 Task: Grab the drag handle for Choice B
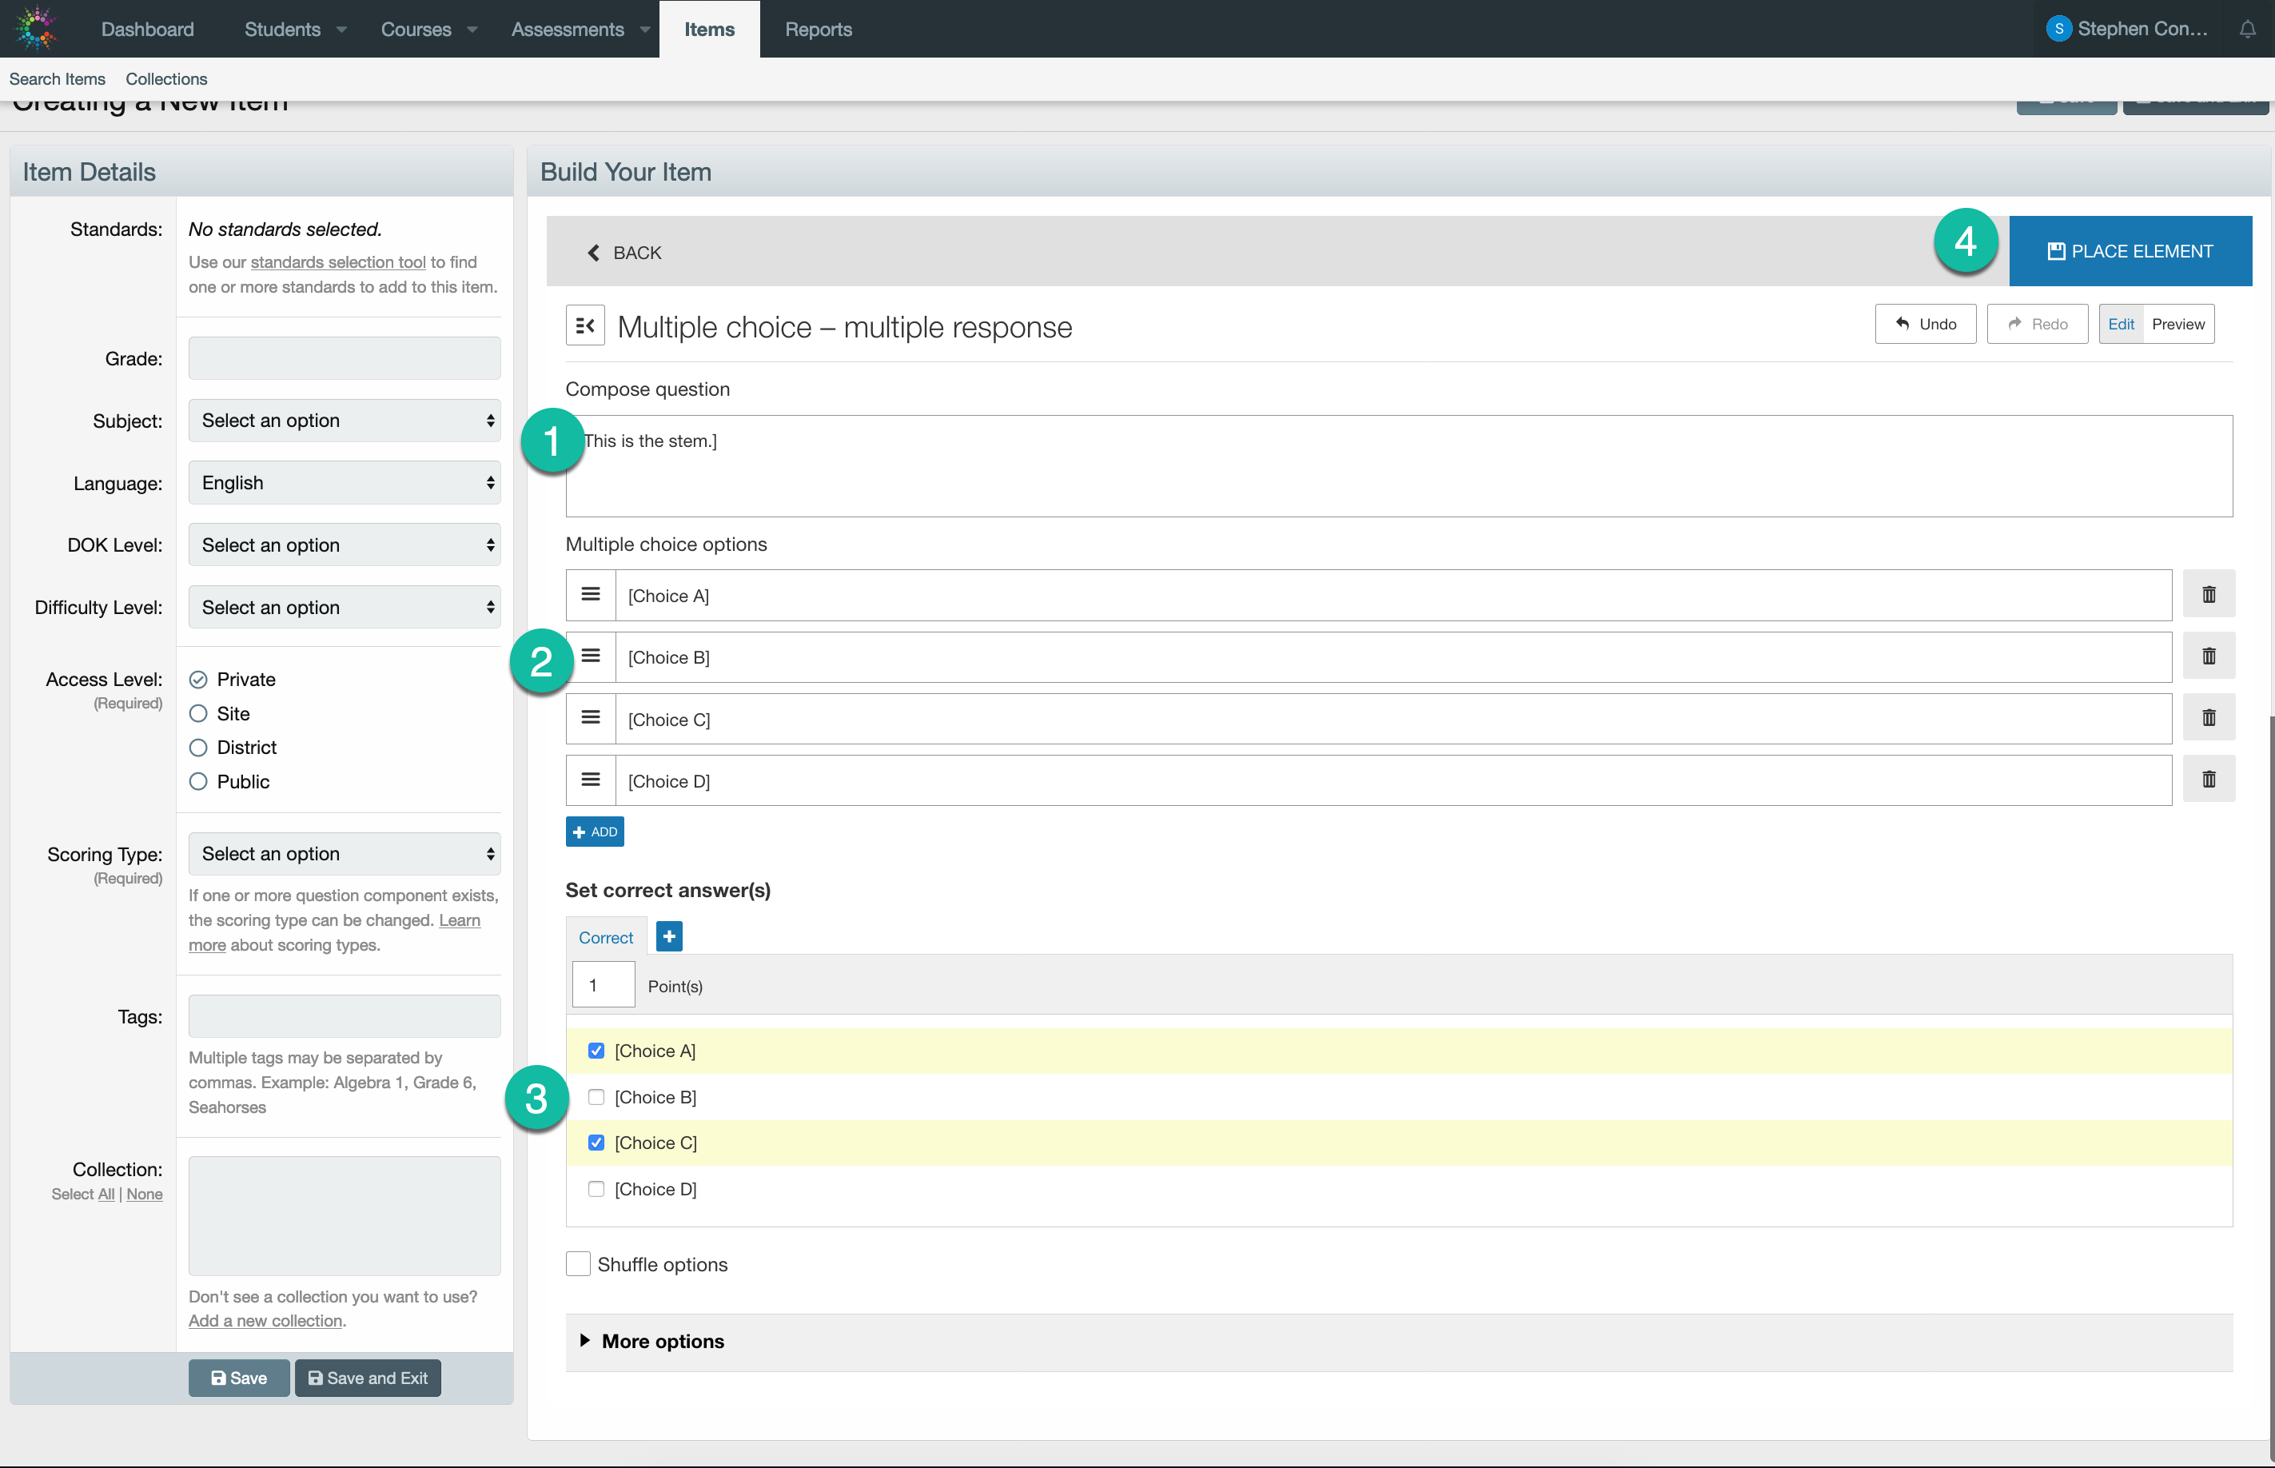pyautogui.click(x=591, y=656)
